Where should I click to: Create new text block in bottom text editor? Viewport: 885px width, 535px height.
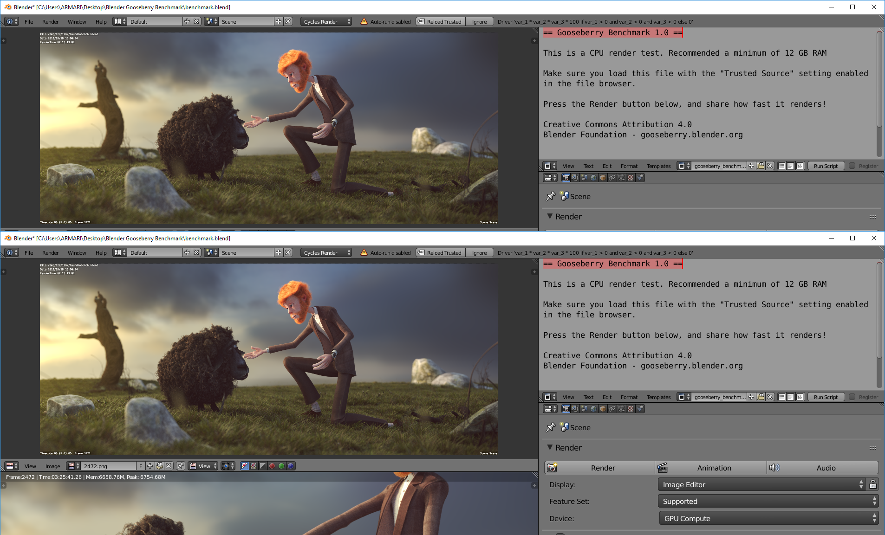click(x=751, y=397)
